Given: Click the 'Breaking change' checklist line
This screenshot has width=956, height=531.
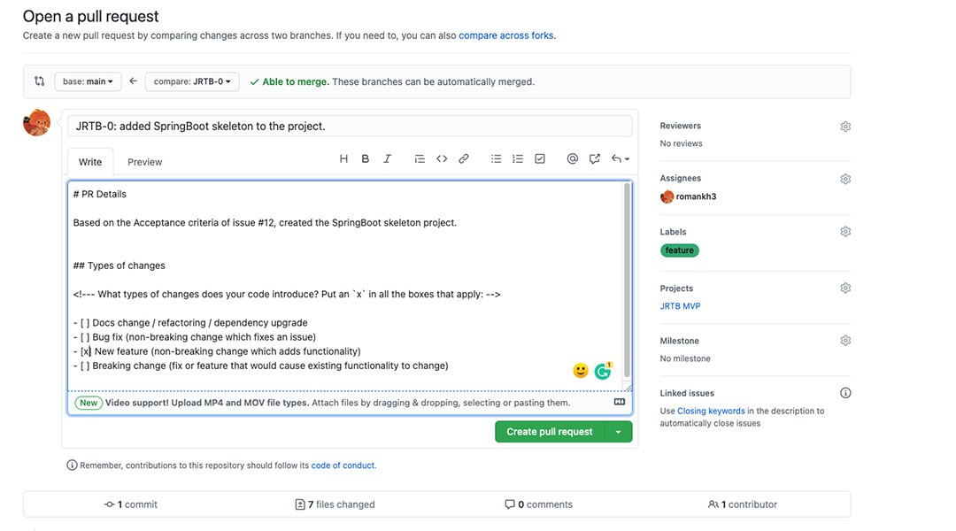Looking at the screenshot, I should pyautogui.click(x=261, y=366).
